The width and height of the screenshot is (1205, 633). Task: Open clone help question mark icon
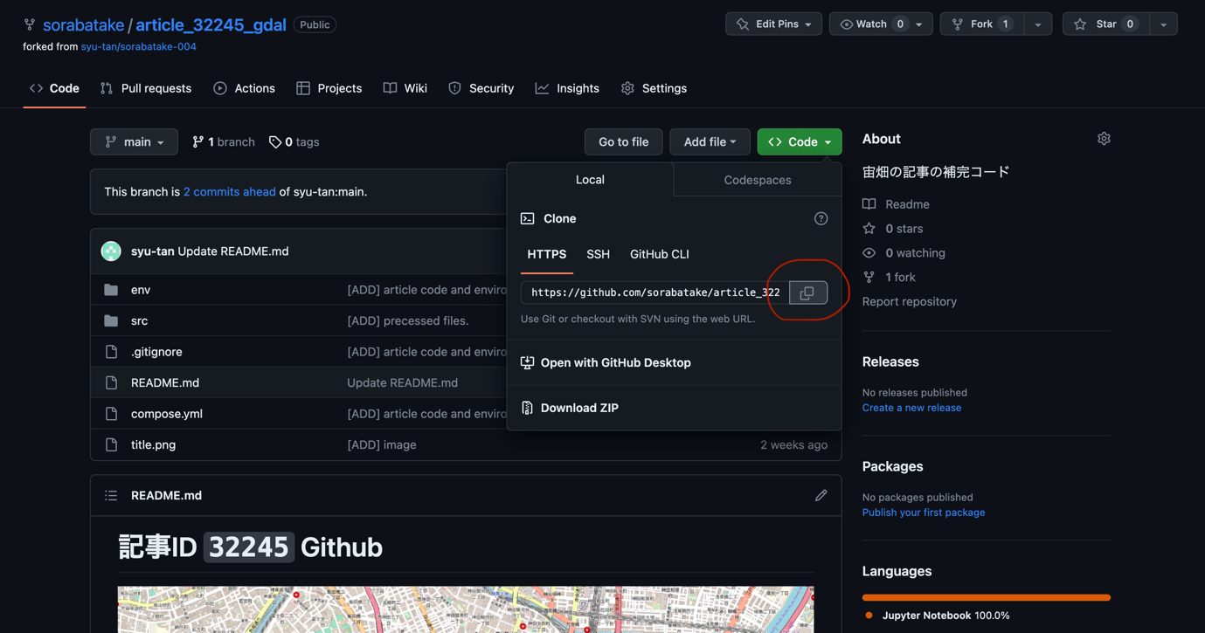(x=821, y=218)
